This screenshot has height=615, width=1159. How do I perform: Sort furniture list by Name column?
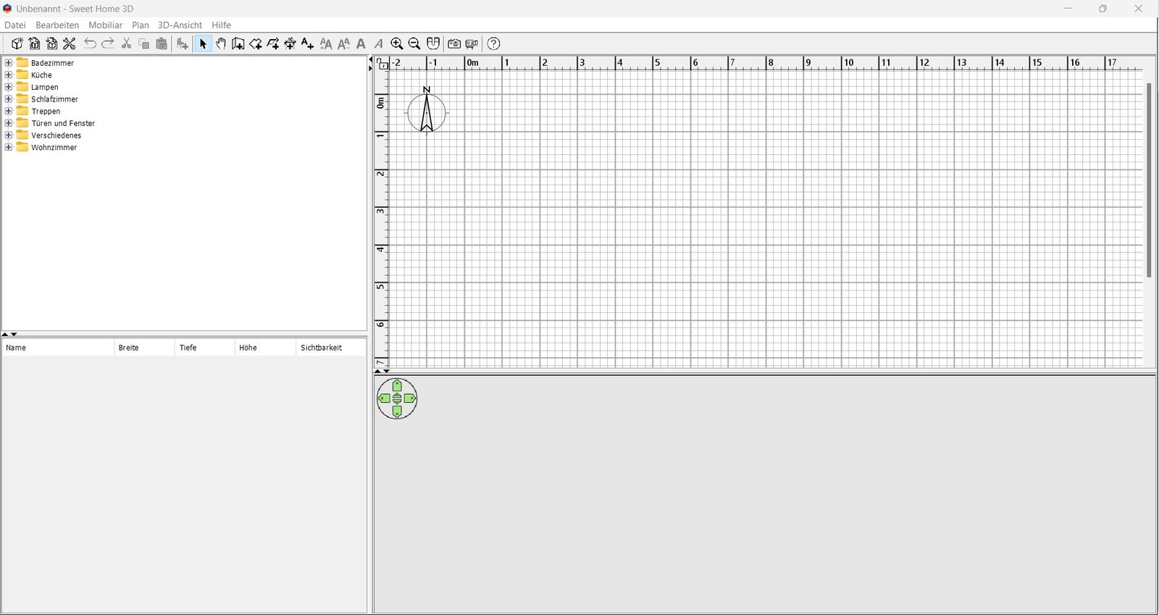[x=58, y=348]
